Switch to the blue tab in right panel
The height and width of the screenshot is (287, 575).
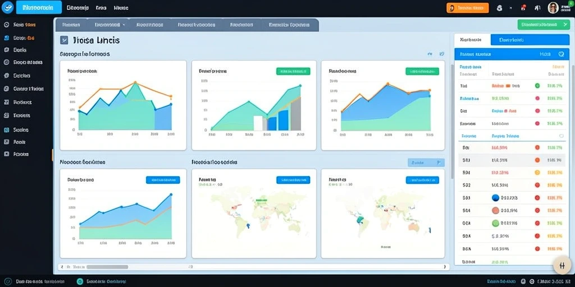click(530, 40)
